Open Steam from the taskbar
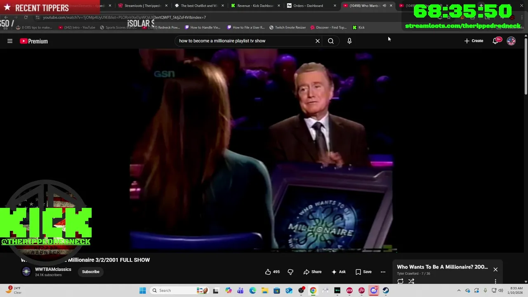This screenshot has width=528, height=297. pos(386,290)
